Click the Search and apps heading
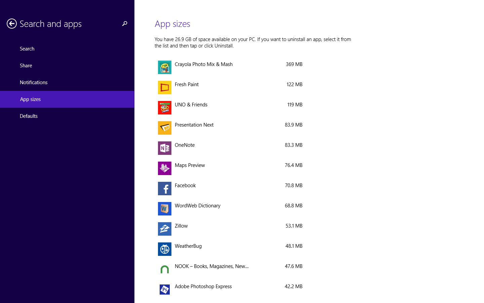The height and width of the screenshot is (303, 484). (x=50, y=24)
